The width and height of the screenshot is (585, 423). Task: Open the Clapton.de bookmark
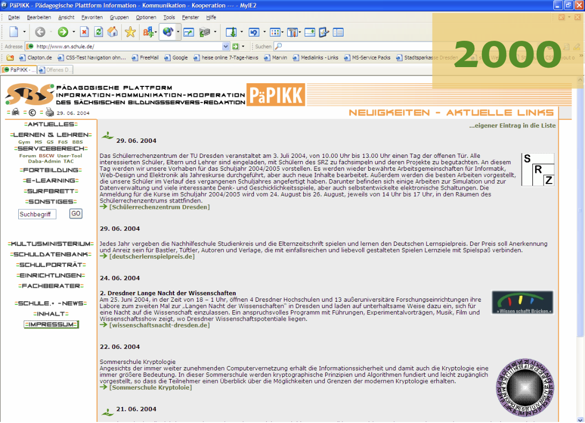[x=35, y=58]
